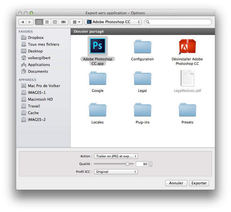Open the Adobe Photoshop CC path popup

pyautogui.click(x=113, y=22)
